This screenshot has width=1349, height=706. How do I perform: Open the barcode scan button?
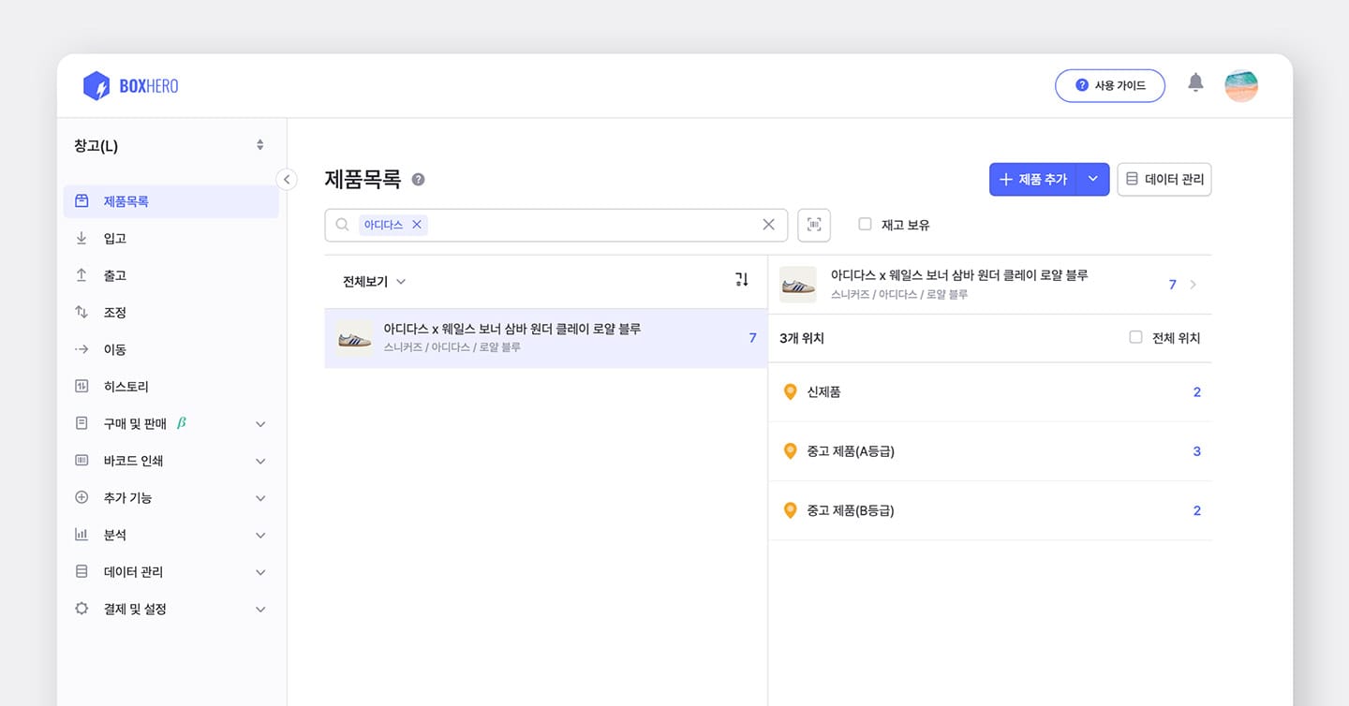(814, 225)
